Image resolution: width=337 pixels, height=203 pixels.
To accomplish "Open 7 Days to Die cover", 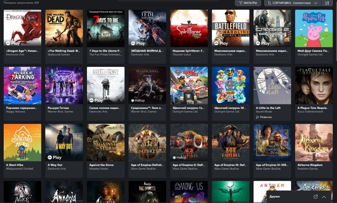I will point(106,28).
